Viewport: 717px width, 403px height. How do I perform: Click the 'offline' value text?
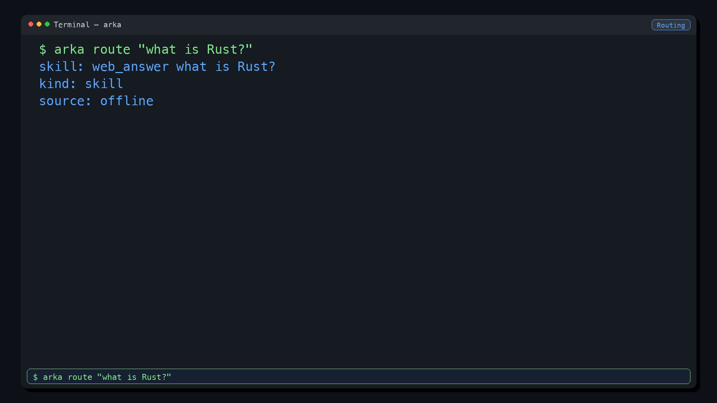[x=127, y=101]
